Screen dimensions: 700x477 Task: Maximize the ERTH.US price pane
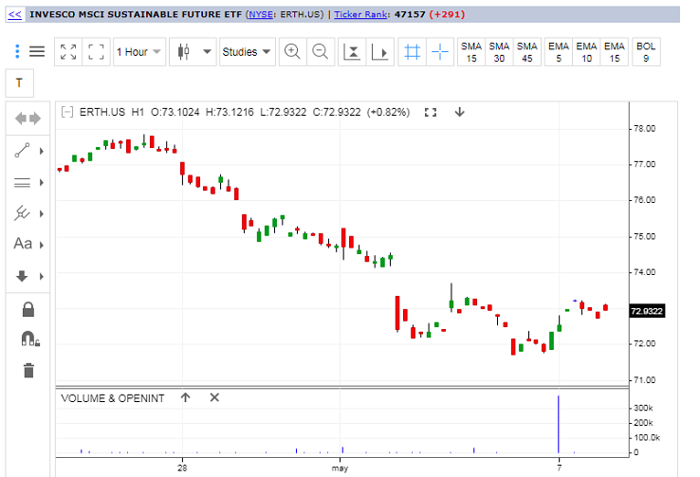(x=431, y=113)
